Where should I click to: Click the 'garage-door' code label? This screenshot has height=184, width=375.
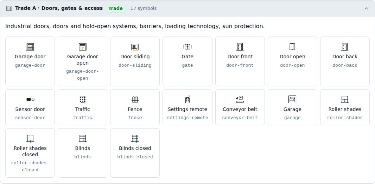click(30, 65)
